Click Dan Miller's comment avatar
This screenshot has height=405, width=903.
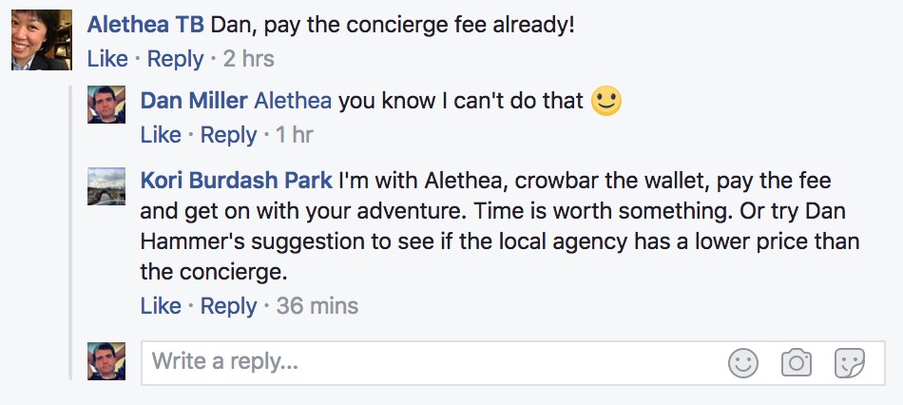click(106, 104)
